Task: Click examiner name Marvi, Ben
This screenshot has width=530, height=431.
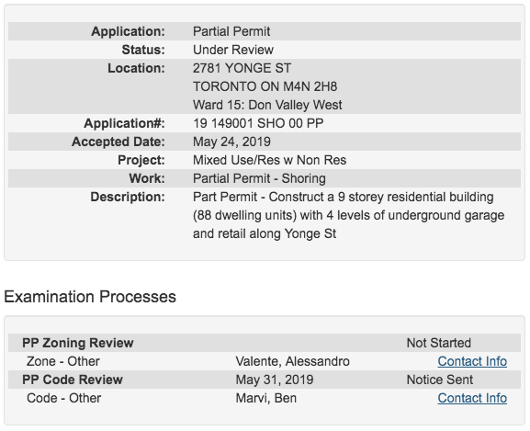Action: [x=266, y=398]
